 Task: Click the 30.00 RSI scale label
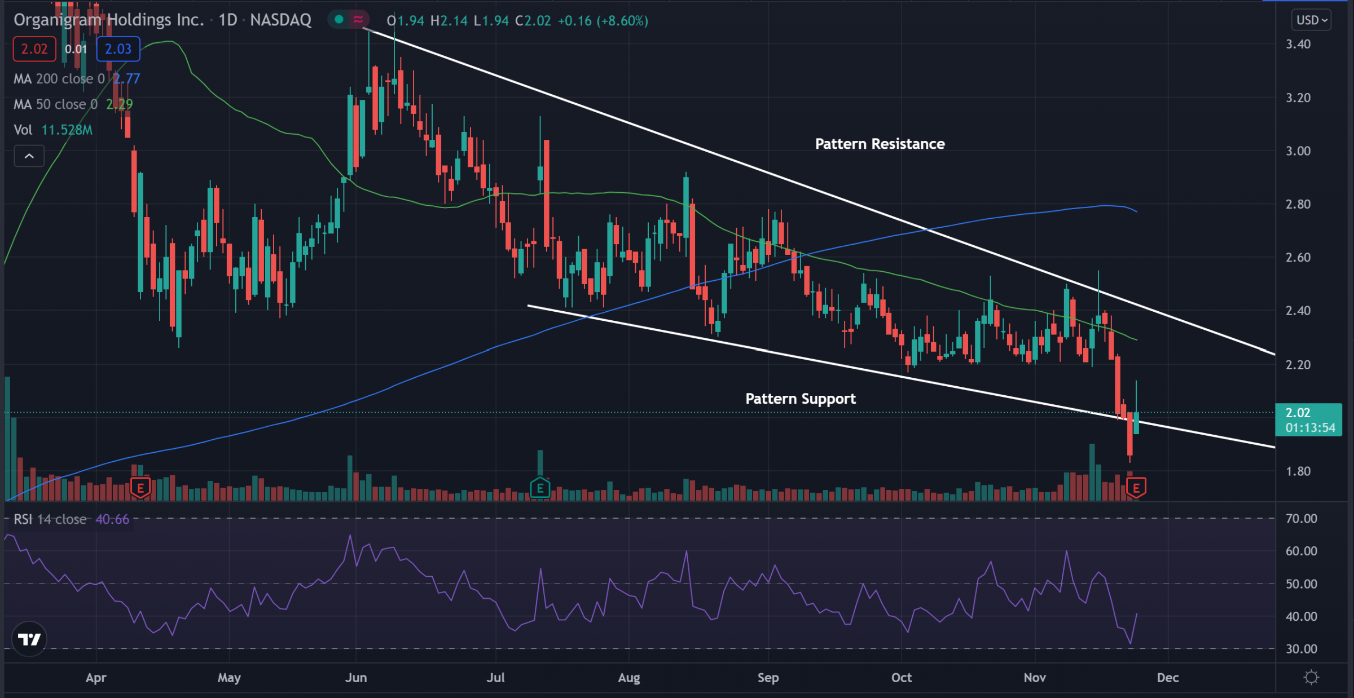point(1301,649)
